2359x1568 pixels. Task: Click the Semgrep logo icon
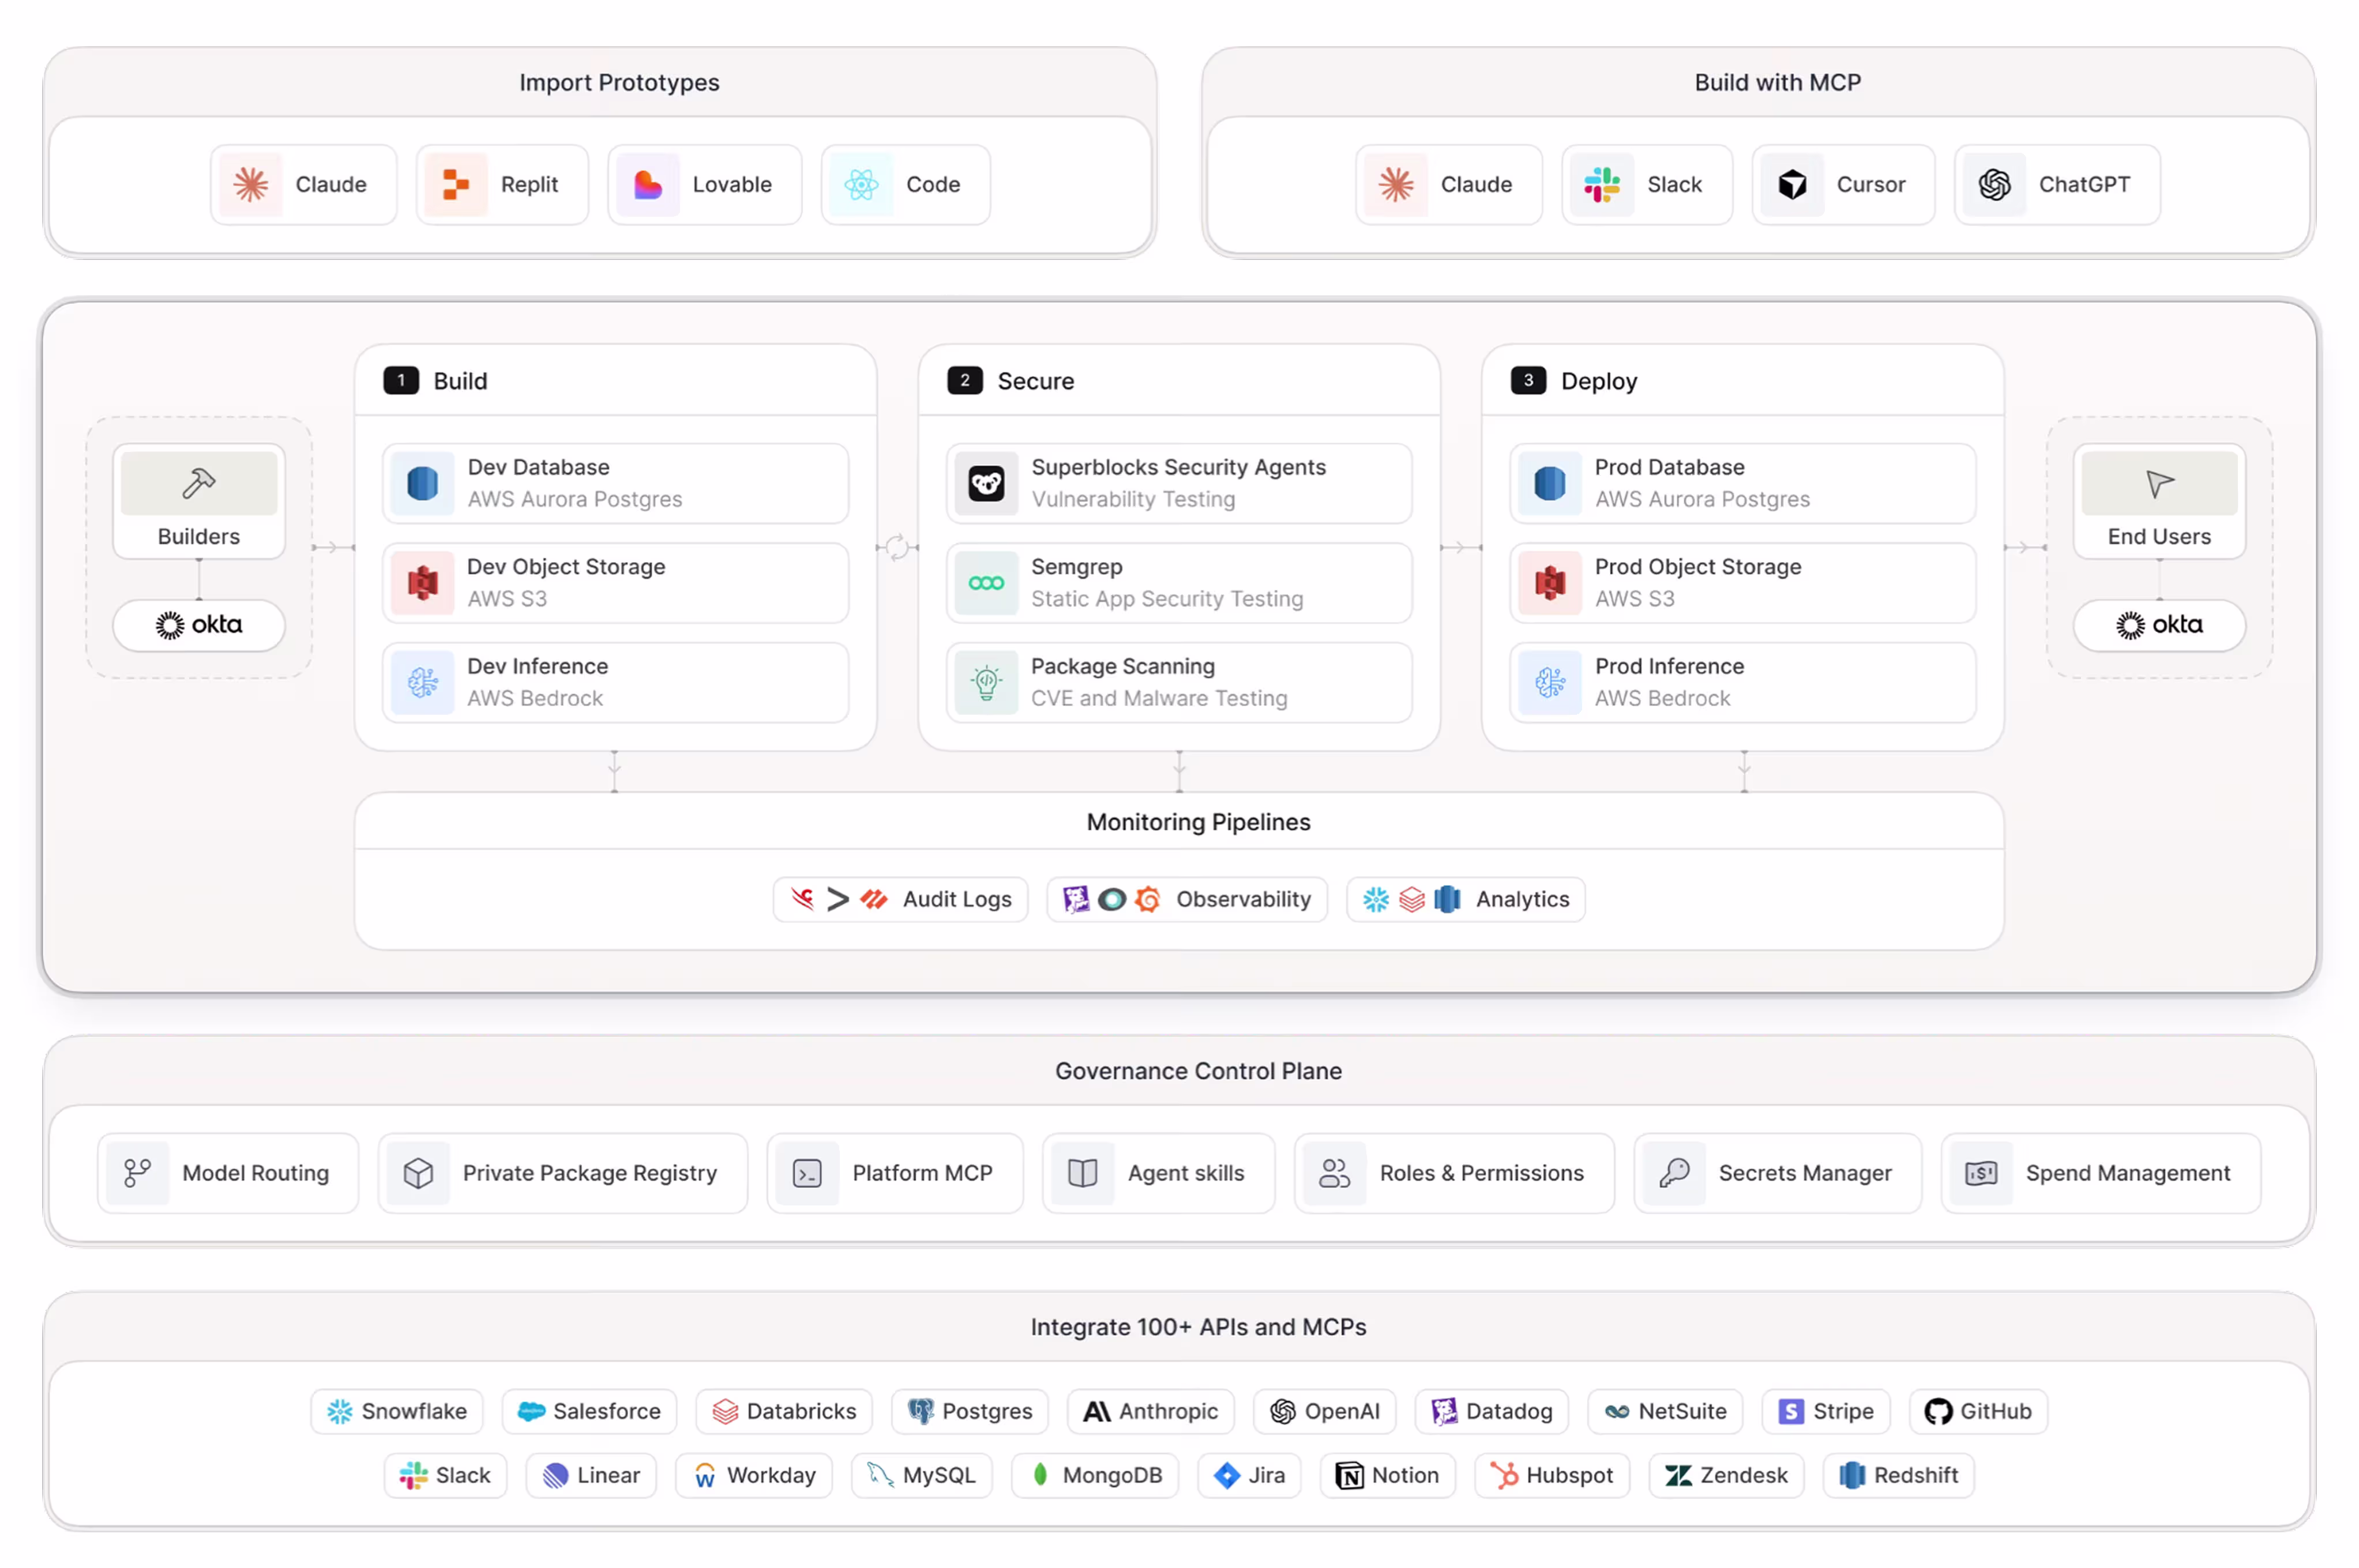[x=986, y=582]
